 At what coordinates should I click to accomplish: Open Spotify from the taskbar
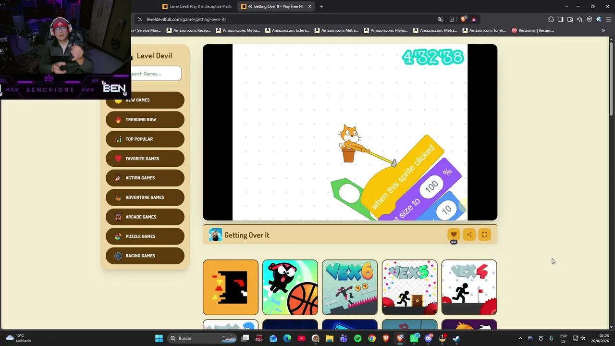357,338
